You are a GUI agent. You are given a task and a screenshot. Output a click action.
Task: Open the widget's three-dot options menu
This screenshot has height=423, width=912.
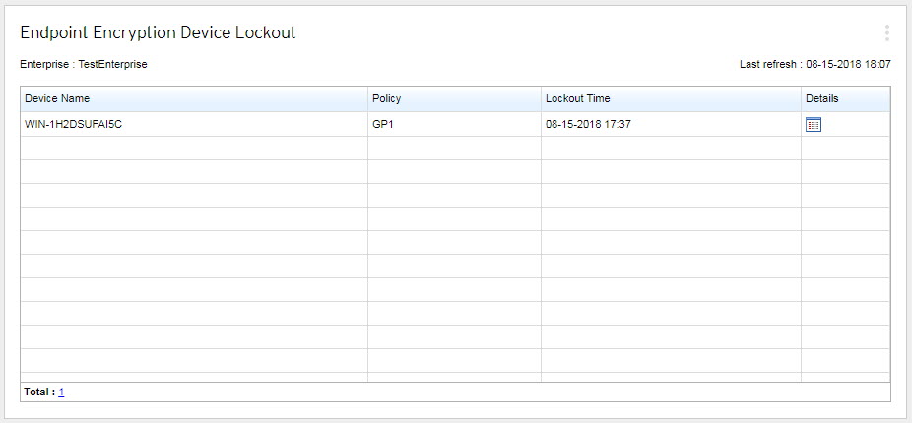click(x=886, y=32)
